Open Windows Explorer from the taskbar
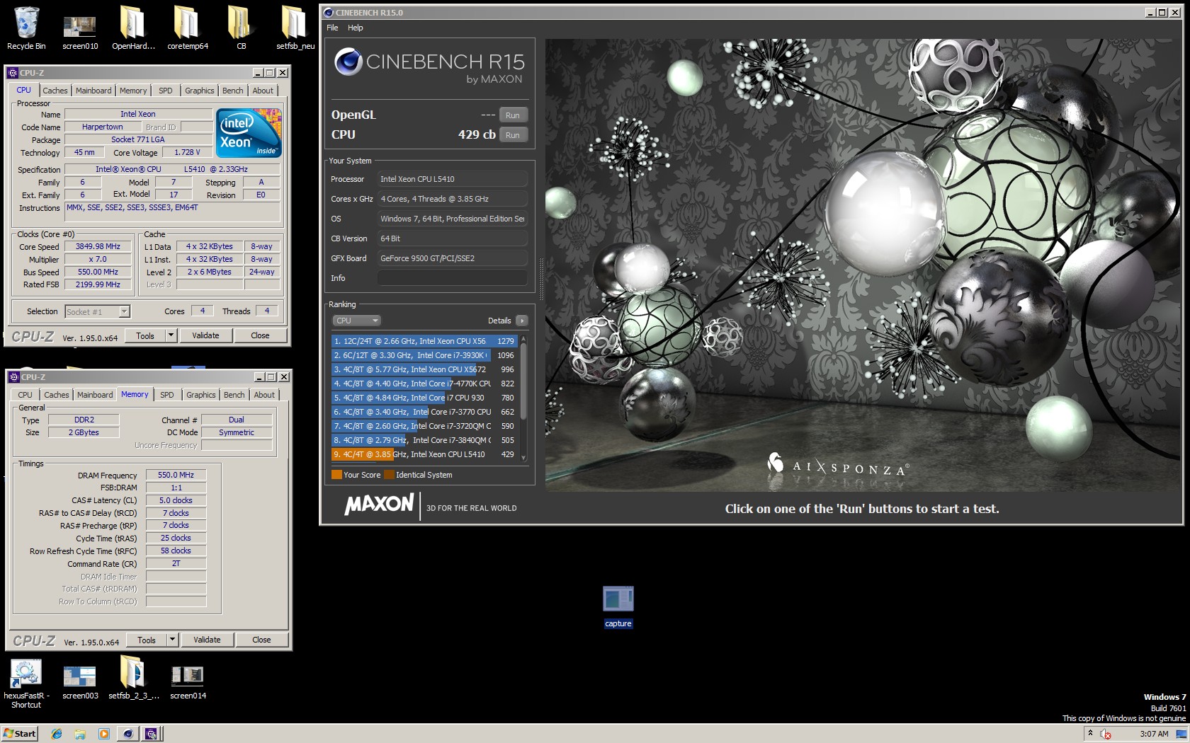Image resolution: width=1190 pixels, height=743 pixels. (80, 734)
